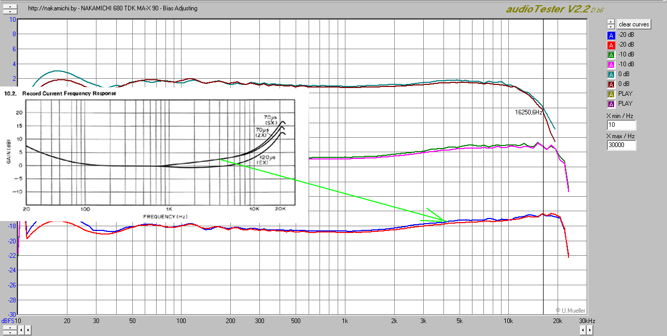This screenshot has height=336, width=667.
Task: Click the 16250,6Hz cursor marker line
Action: coord(543,166)
